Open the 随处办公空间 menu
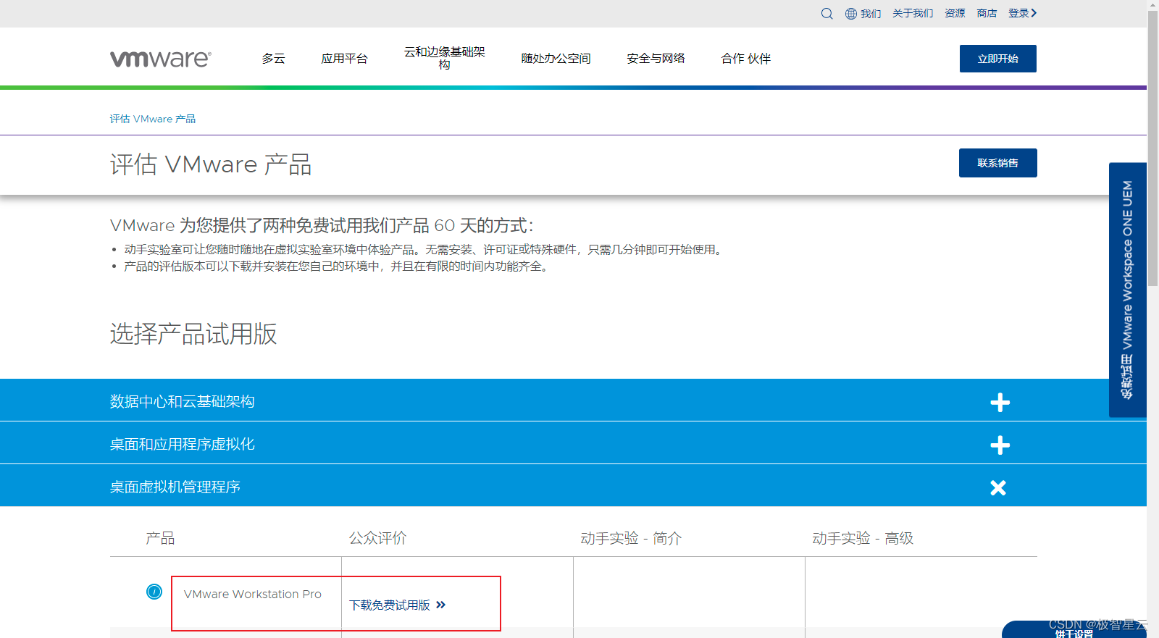The image size is (1159, 638). pos(556,59)
